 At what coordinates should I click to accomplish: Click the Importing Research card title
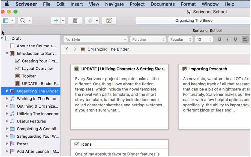pyautogui.click(x=208, y=69)
